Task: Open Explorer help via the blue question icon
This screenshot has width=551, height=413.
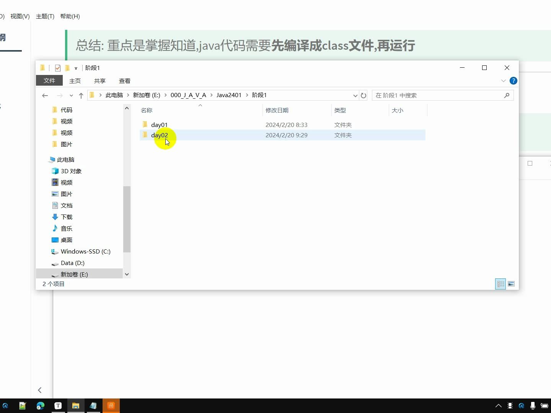Action: (514, 81)
